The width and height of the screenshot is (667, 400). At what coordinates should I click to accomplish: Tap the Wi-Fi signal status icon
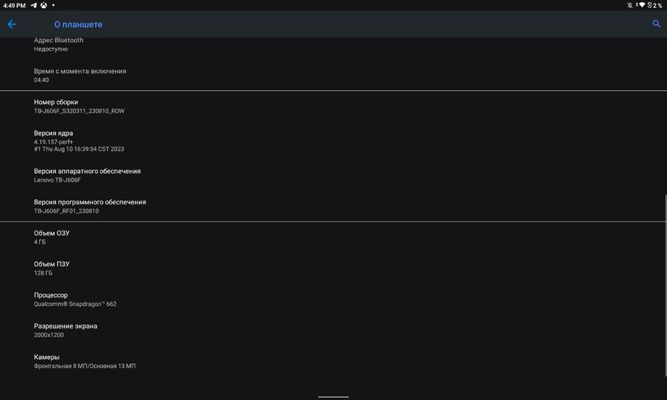[641, 5]
